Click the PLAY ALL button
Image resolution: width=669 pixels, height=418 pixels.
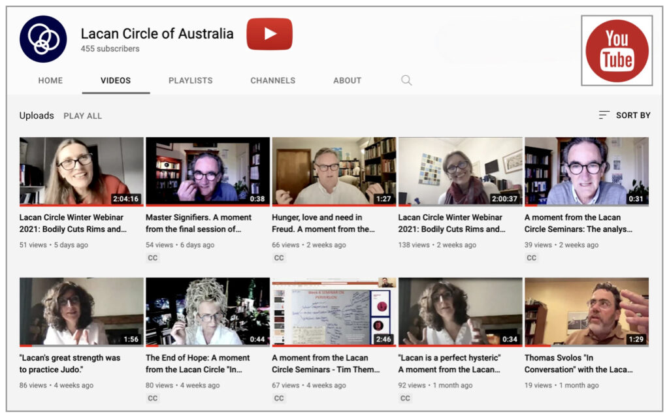tap(83, 116)
